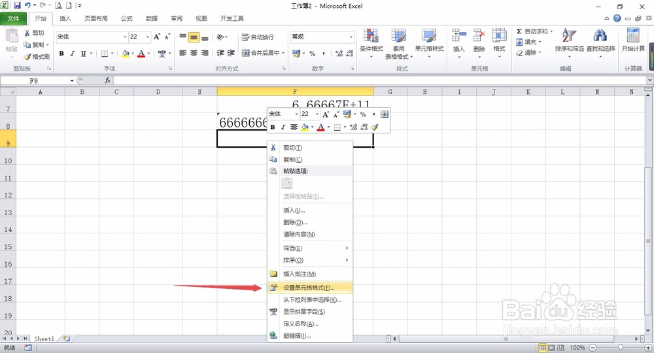The height and width of the screenshot is (353, 654).
Task: Click the zoom in plus button
Action: point(647,348)
